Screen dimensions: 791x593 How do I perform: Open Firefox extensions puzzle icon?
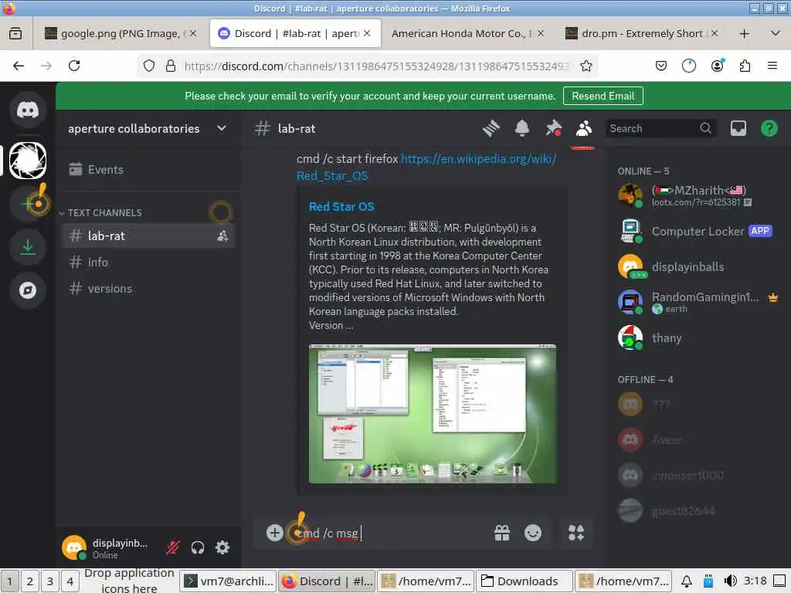tap(745, 66)
